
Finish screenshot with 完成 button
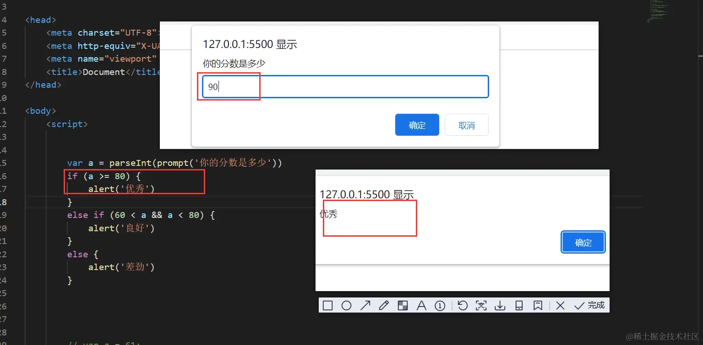point(589,305)
